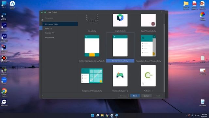Open Age of Empires IV shortcut
The height and width of the screenshot is (118, 209).
point(4,71)
